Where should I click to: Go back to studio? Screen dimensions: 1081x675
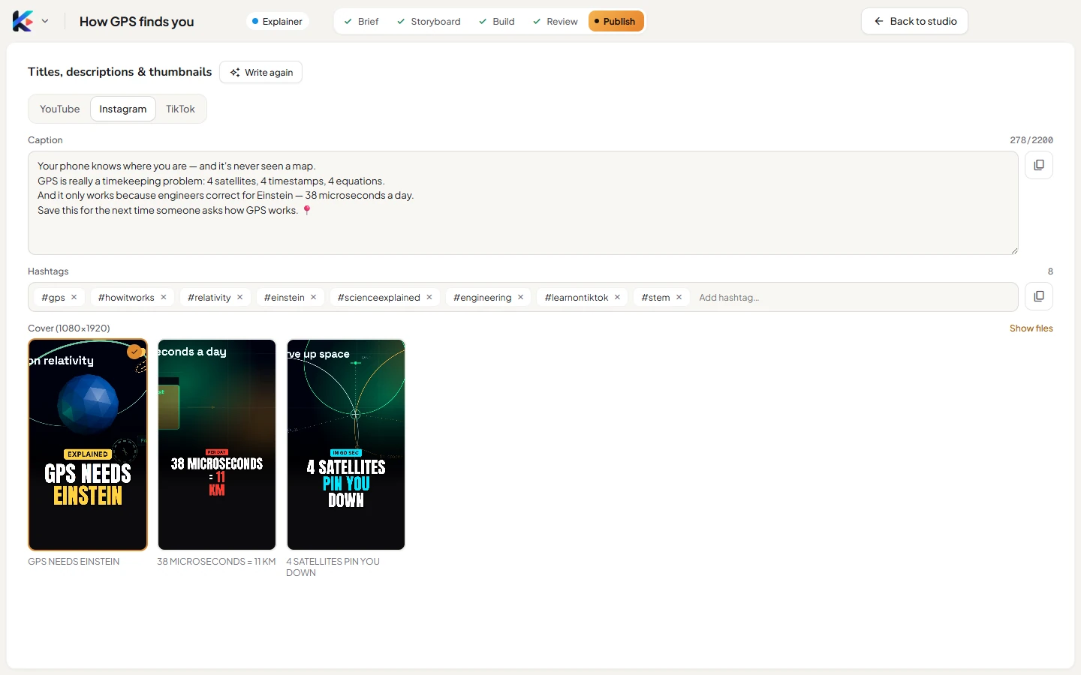[914, 21]
